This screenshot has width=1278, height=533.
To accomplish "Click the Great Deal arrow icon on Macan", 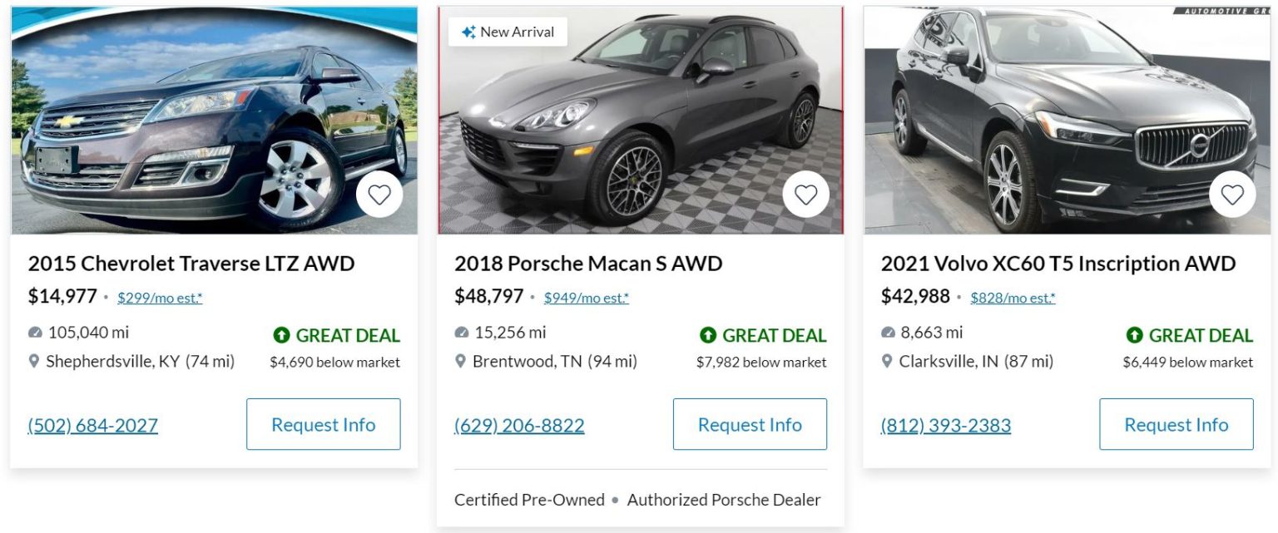I will (x=708, y=335).
